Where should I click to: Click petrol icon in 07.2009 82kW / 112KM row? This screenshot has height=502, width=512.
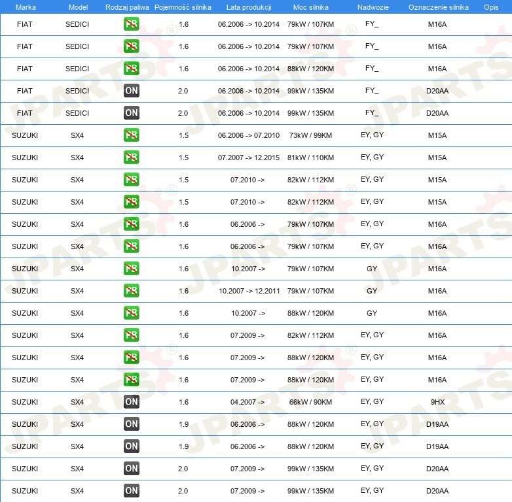tap(131, 335)
